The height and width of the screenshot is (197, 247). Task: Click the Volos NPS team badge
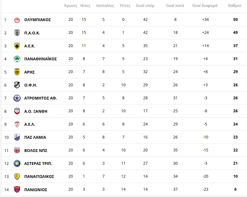coord(17,150)
